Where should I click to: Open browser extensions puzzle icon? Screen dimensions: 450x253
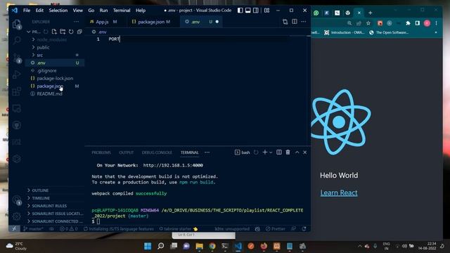[408, 23]
